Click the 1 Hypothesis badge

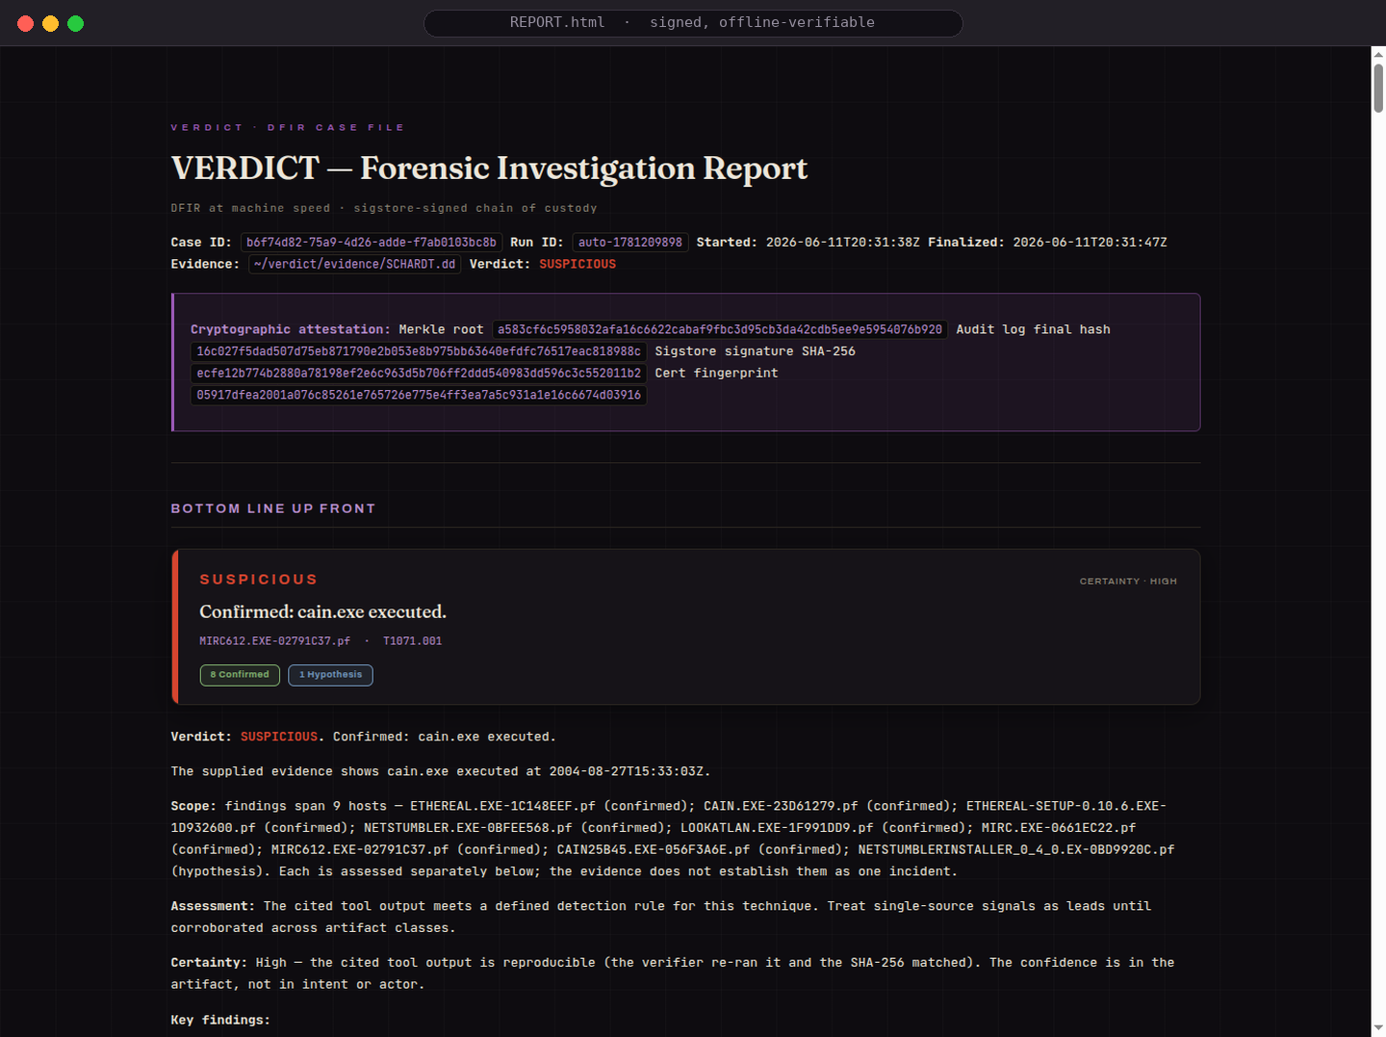point(330,675)
